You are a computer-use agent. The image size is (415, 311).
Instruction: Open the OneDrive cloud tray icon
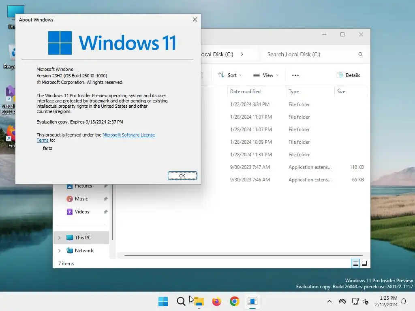pyautogui.click(x=342, y=301)
